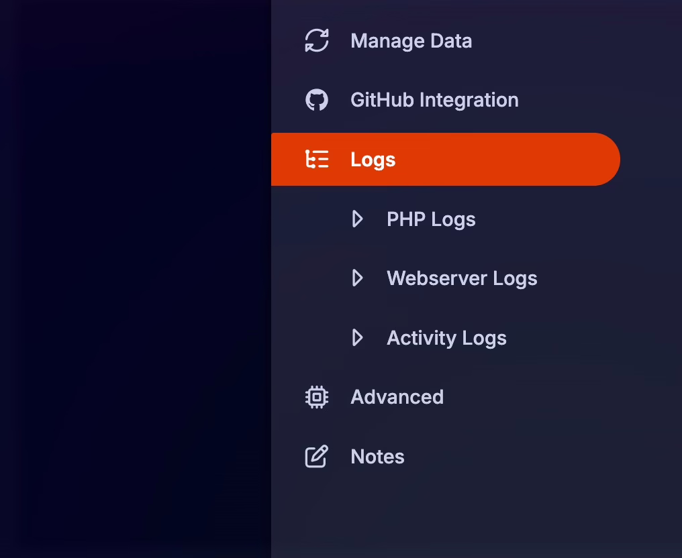Click empty sidebar space below Notes
682x558 pixels.
pyautogui.click(x=470, y=516)
